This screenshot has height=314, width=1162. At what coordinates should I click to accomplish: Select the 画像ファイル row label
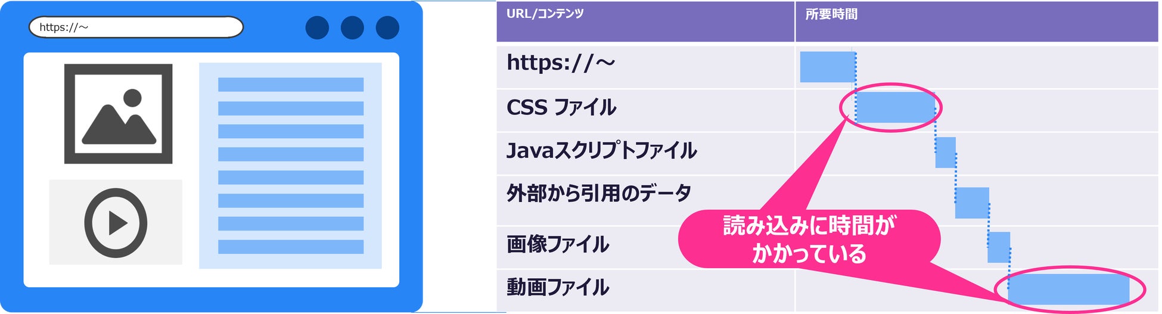click(557, 244)
